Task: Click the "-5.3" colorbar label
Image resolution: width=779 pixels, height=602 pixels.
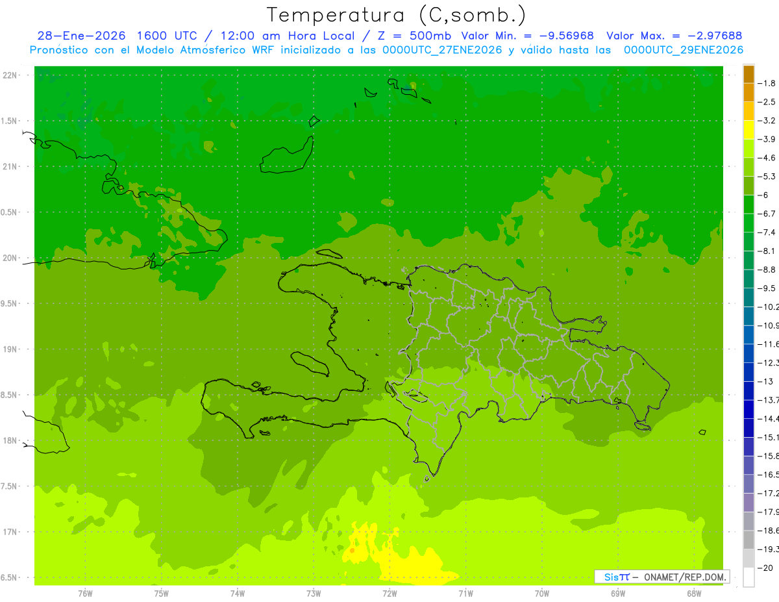Action: click(768, 176)
